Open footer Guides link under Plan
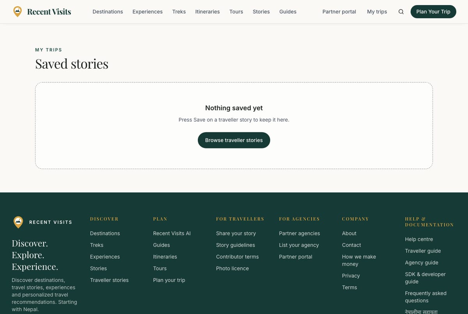 coord(161,245)
